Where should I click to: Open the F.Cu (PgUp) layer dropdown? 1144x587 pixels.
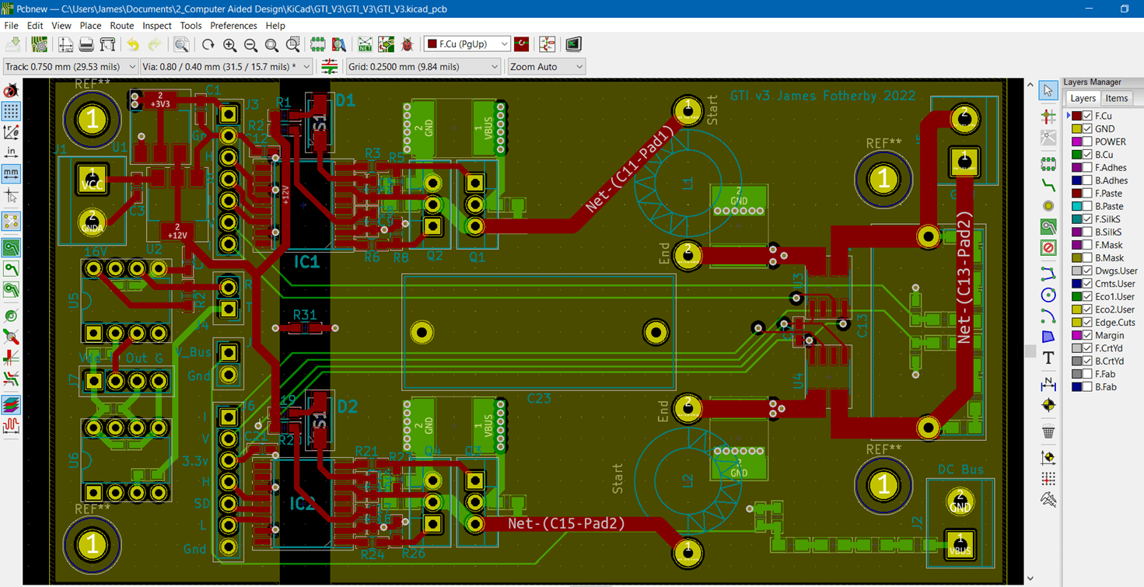pyautogui.click(x=467, y=44)
